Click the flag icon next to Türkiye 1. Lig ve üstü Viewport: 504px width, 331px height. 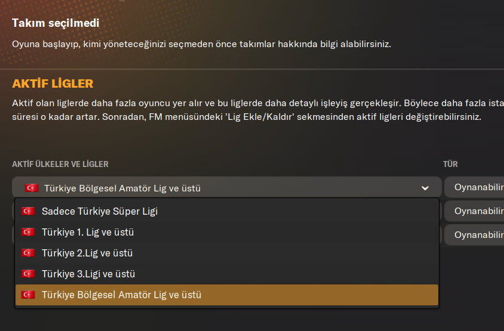(x=27, y=232)
